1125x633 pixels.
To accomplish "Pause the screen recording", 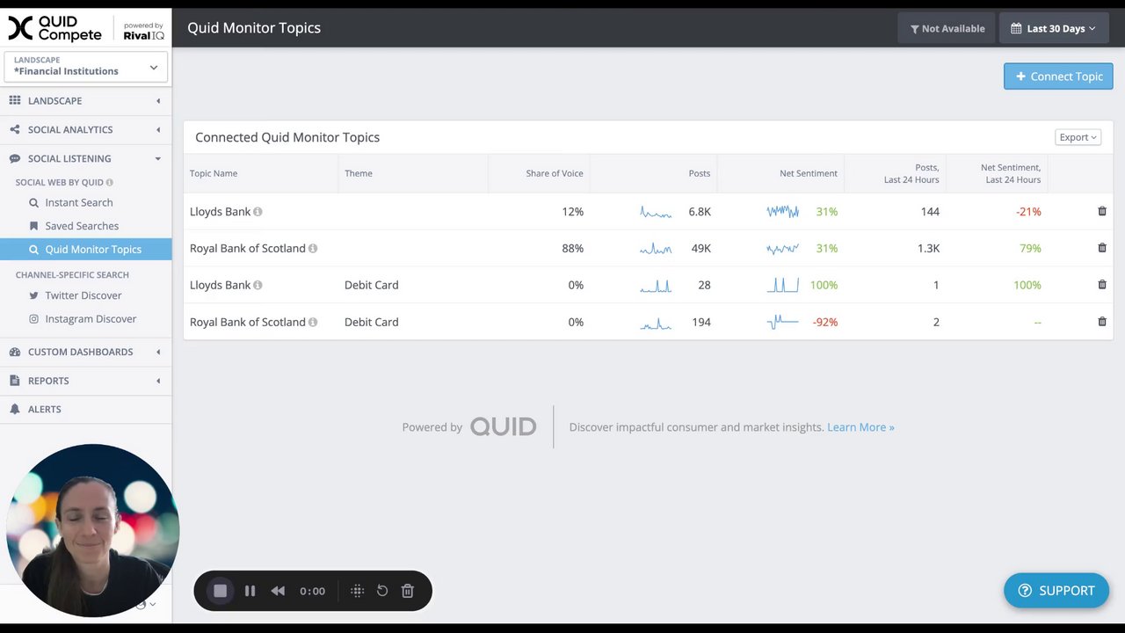I will tap(250, 591).
